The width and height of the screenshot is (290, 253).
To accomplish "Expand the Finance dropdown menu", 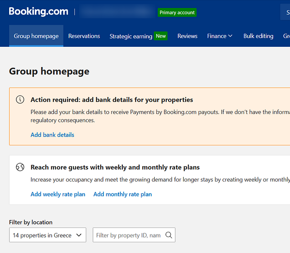I will pyautogui.click(x=220, y=36).
